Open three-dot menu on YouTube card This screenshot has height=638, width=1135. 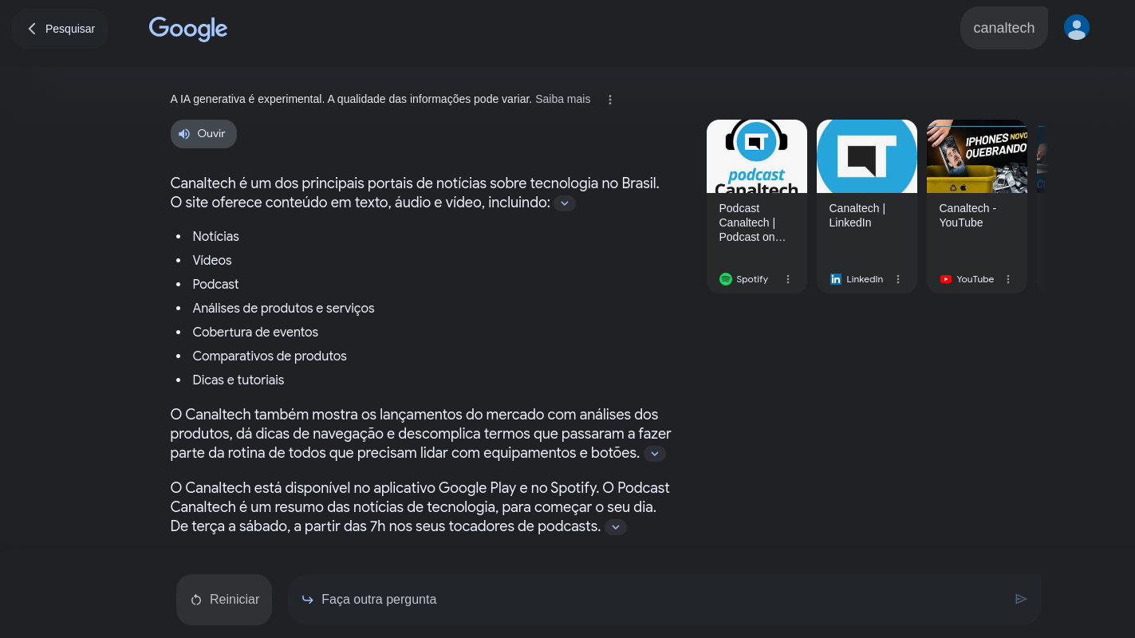click(1008, 279)
